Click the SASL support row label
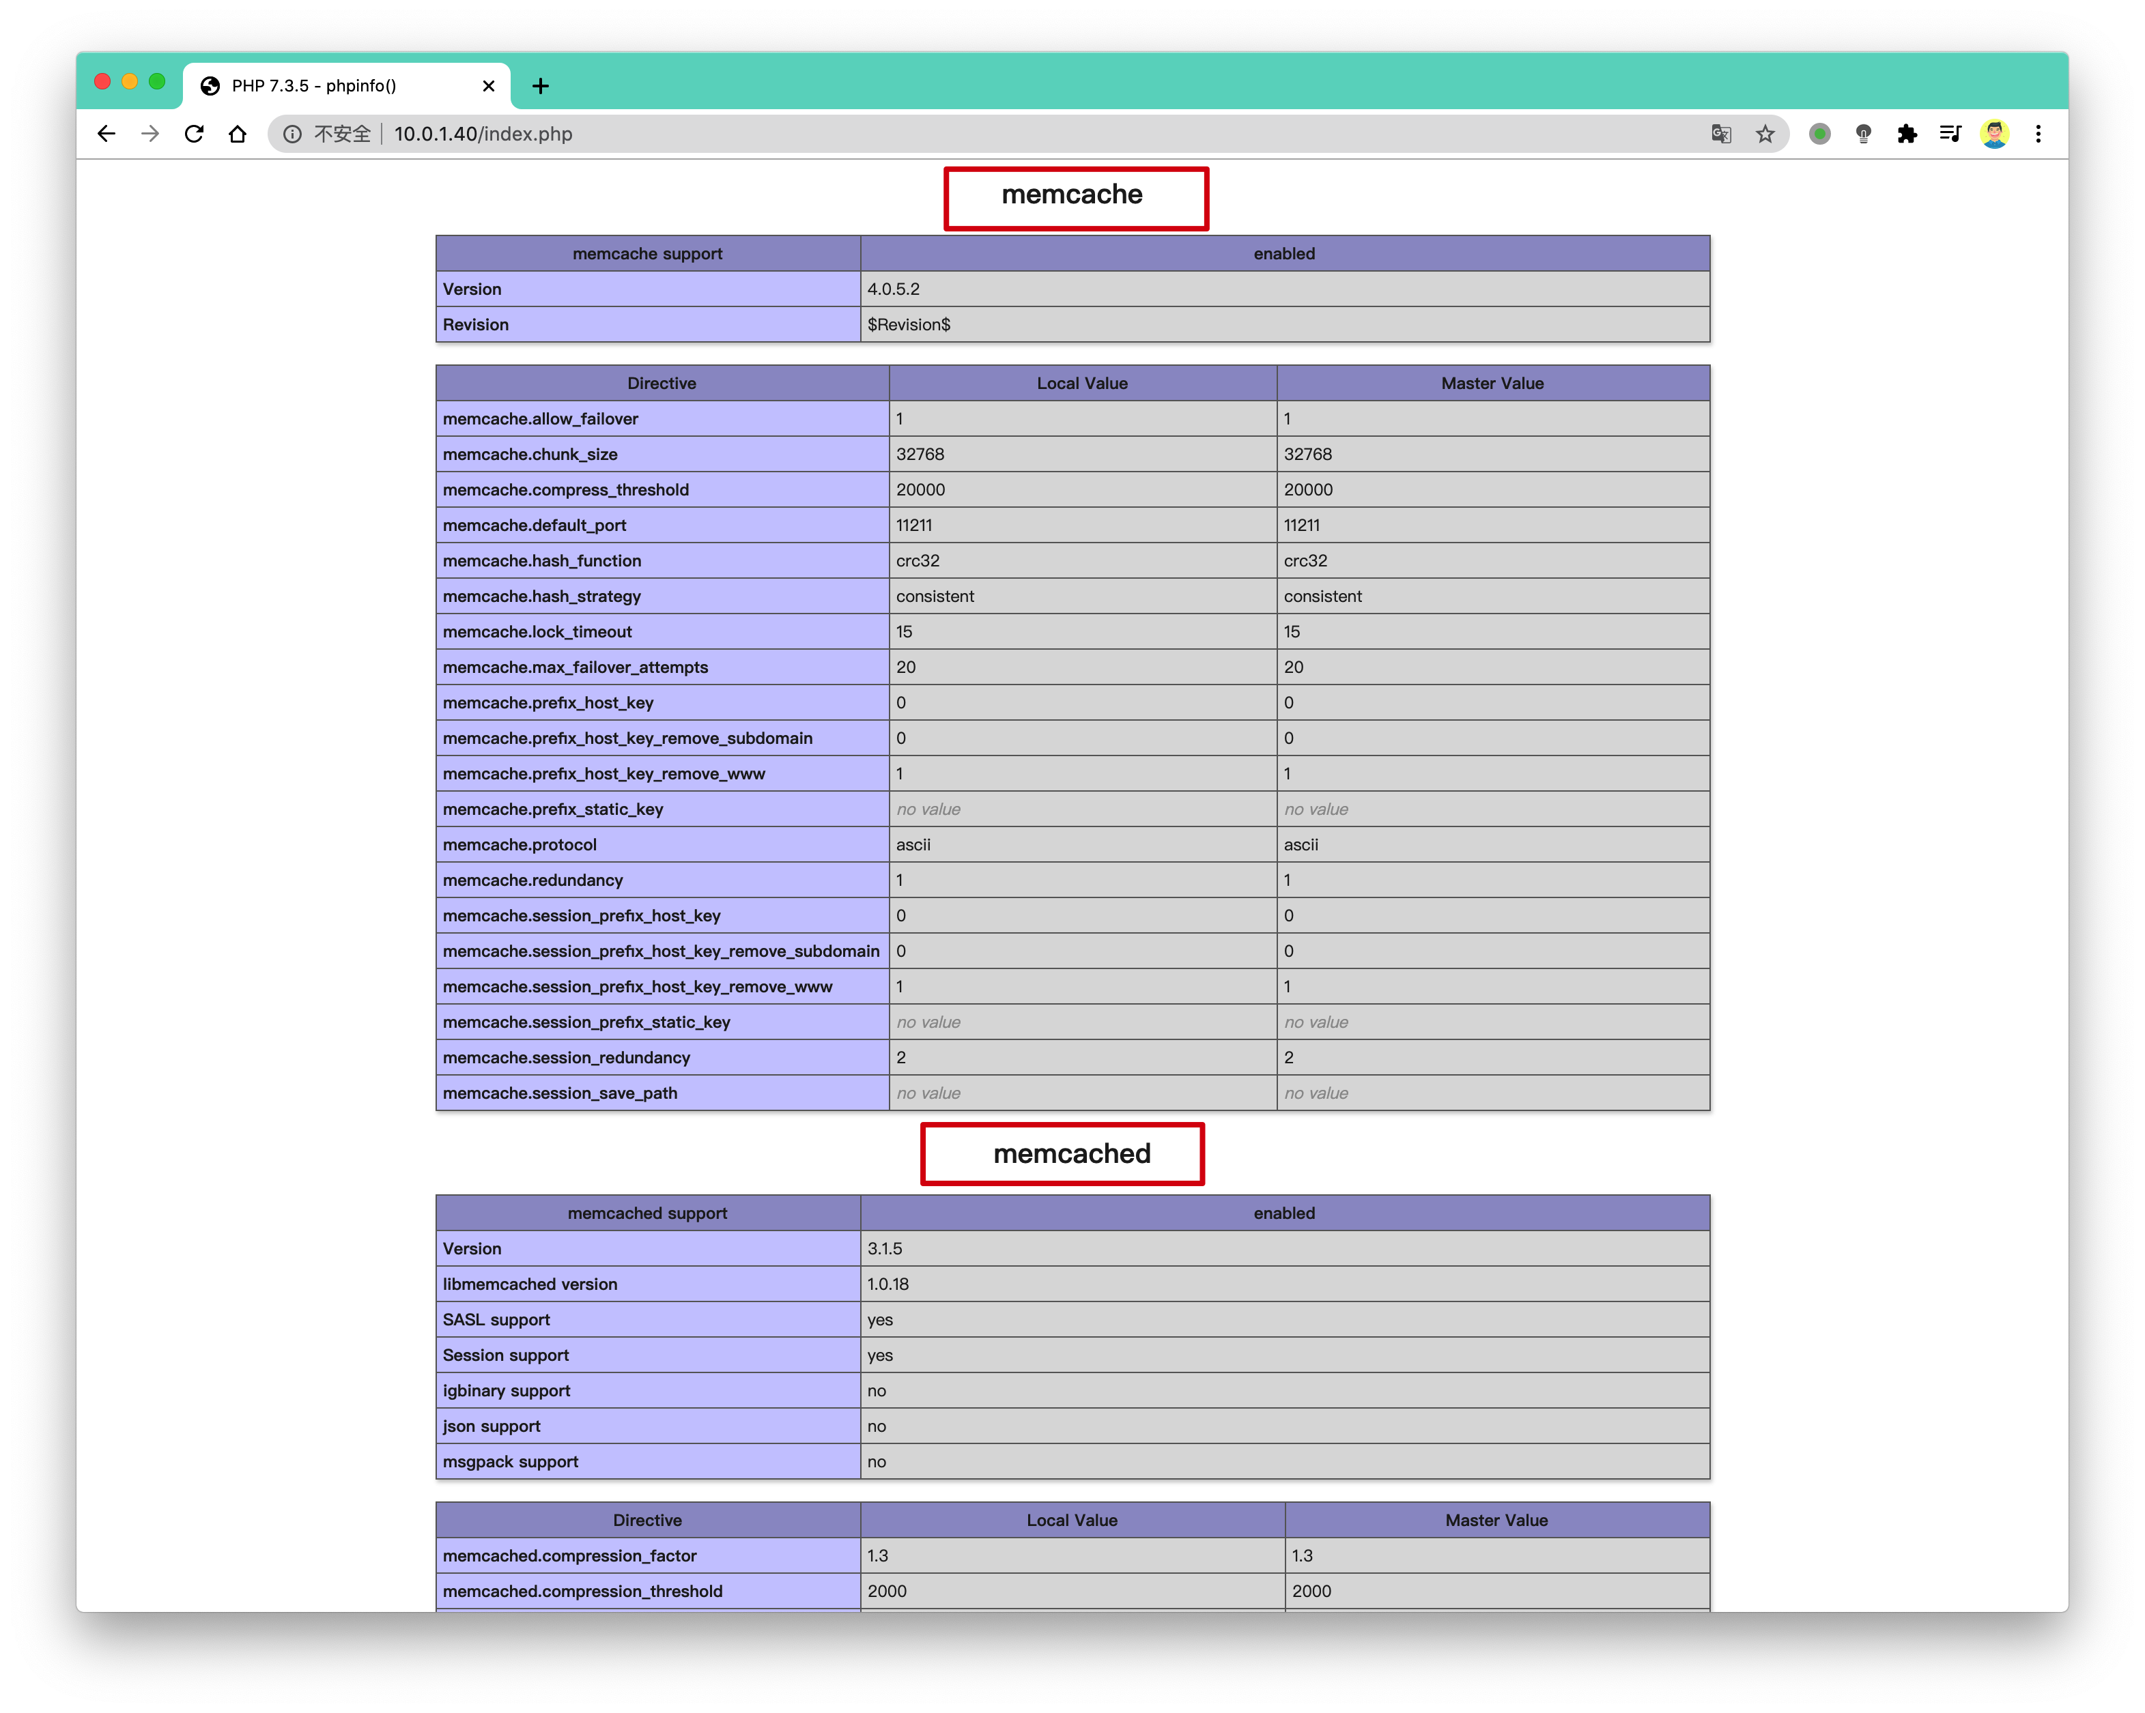Image resolution: width=2145 pixels, height=1713 pixels. (x=496, y=1319)
